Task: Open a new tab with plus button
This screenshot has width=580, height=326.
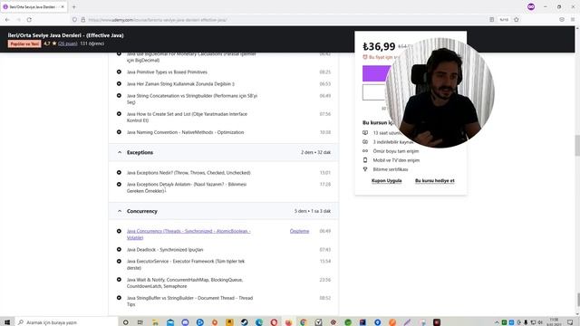Action: coord(74,6)
